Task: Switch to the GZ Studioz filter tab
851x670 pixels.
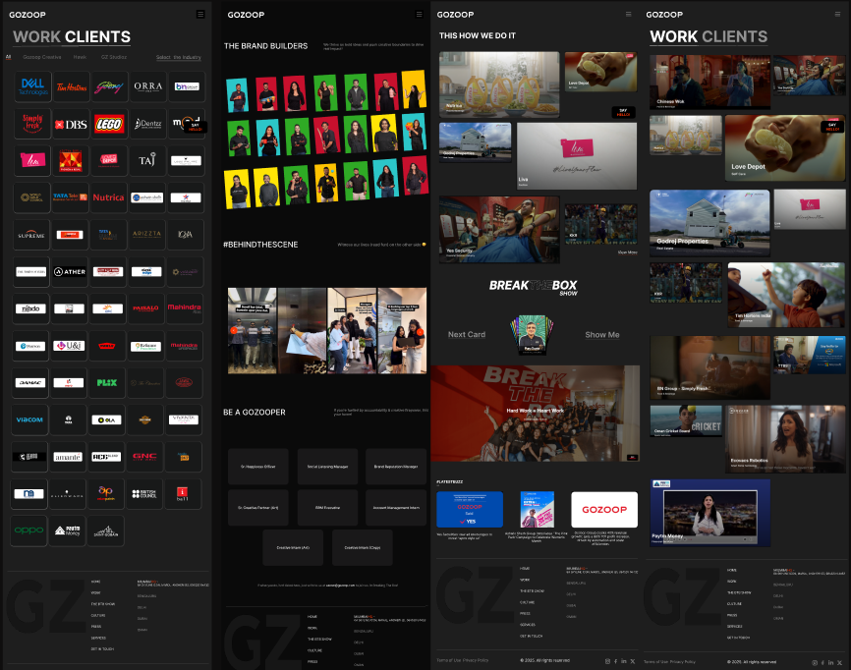Action: point(114,57)
